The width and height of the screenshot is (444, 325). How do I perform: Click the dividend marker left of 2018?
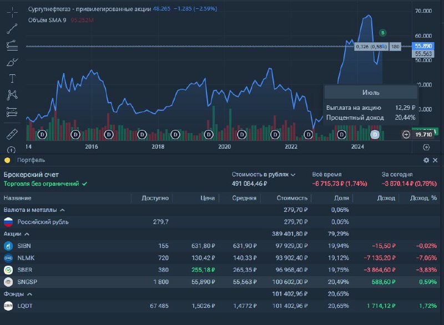click(x=142, y=135)
